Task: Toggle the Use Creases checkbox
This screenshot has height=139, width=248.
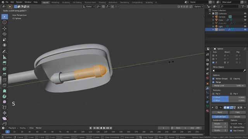Action: pyautogui.click(x=231, y=131)
